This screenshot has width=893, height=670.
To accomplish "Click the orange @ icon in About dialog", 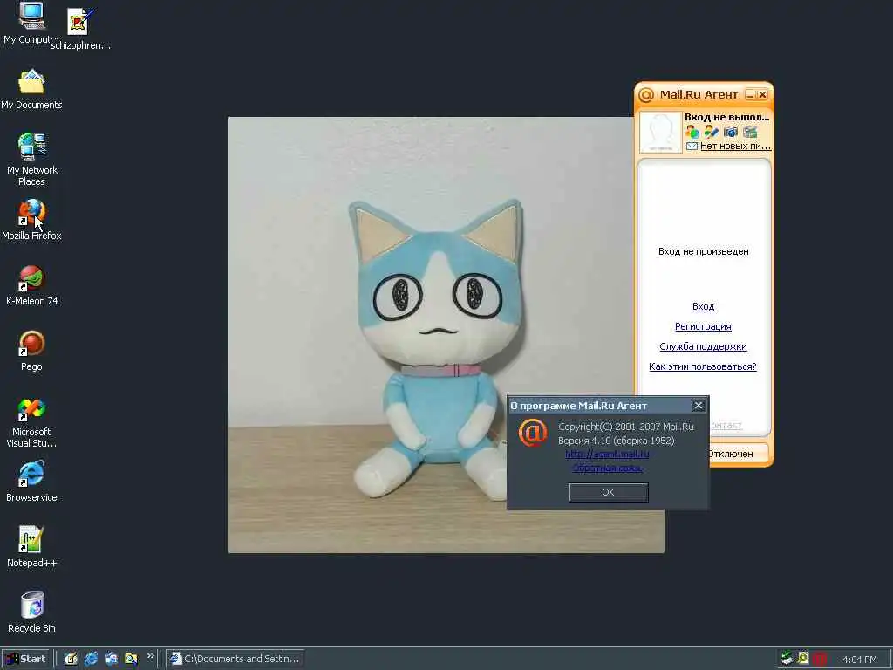I will (x=533, y=433).
